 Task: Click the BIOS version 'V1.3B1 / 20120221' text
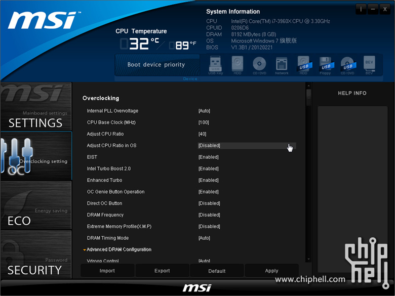(252, 48)
